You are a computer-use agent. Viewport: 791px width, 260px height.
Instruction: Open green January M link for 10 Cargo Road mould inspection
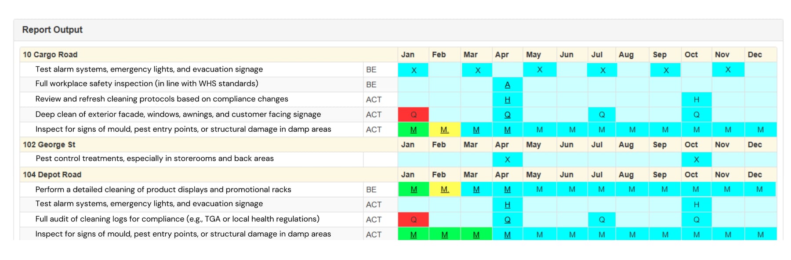pos(414,130)
